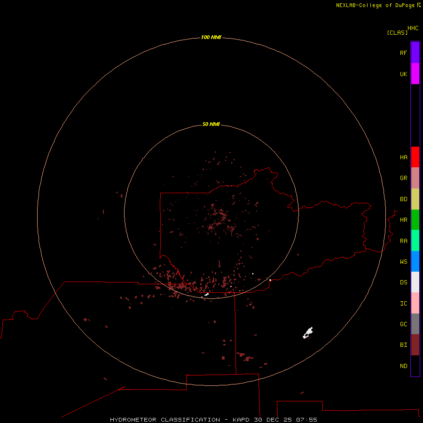The image size is (423, 423).
Task: Click the HR green legend swatch
Action: [415, 220]
